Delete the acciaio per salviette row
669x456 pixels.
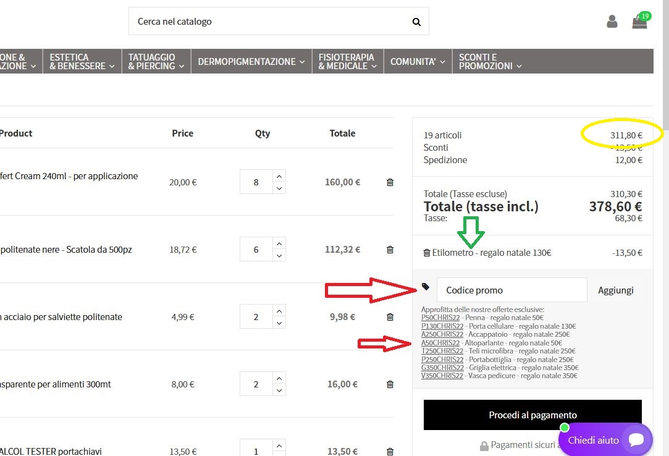tap(390, 317)
